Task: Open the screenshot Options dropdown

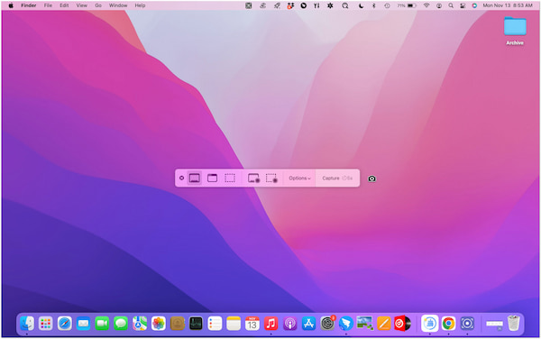Action: pos(300,179)
